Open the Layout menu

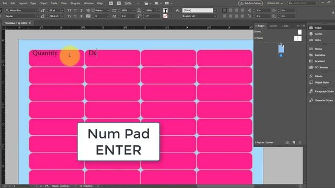point(23,3)
